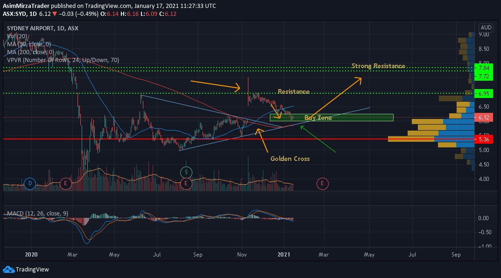This screenshot has width=501, height=278.
Task: Click the blue D dividend marker
Action: [30, 183]
